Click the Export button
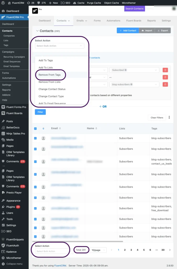177x269 pixels. point(163,30)
